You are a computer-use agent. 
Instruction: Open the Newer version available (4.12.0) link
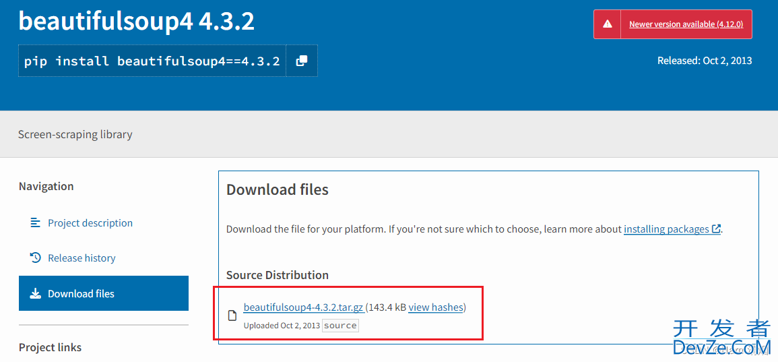click(x=686, y=24)
